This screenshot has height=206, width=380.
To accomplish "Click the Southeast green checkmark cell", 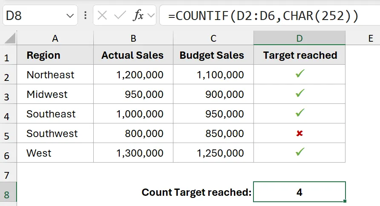I will (x=299, y=114).
